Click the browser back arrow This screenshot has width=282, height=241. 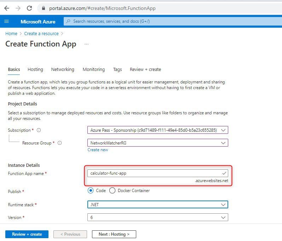(7, 8)
